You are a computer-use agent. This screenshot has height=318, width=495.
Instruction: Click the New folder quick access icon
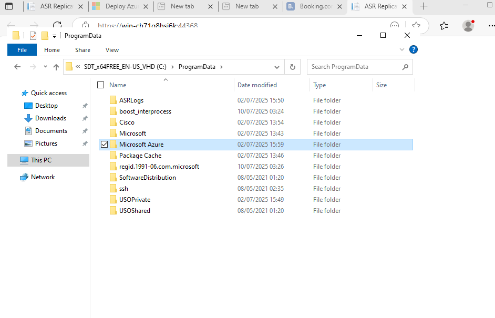[45, 36]
